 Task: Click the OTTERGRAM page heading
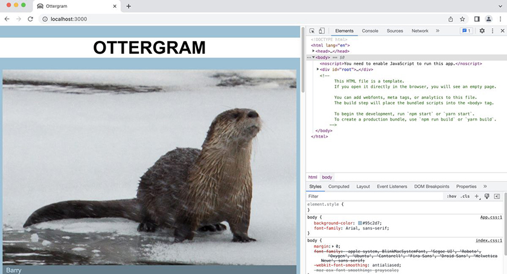150,48
